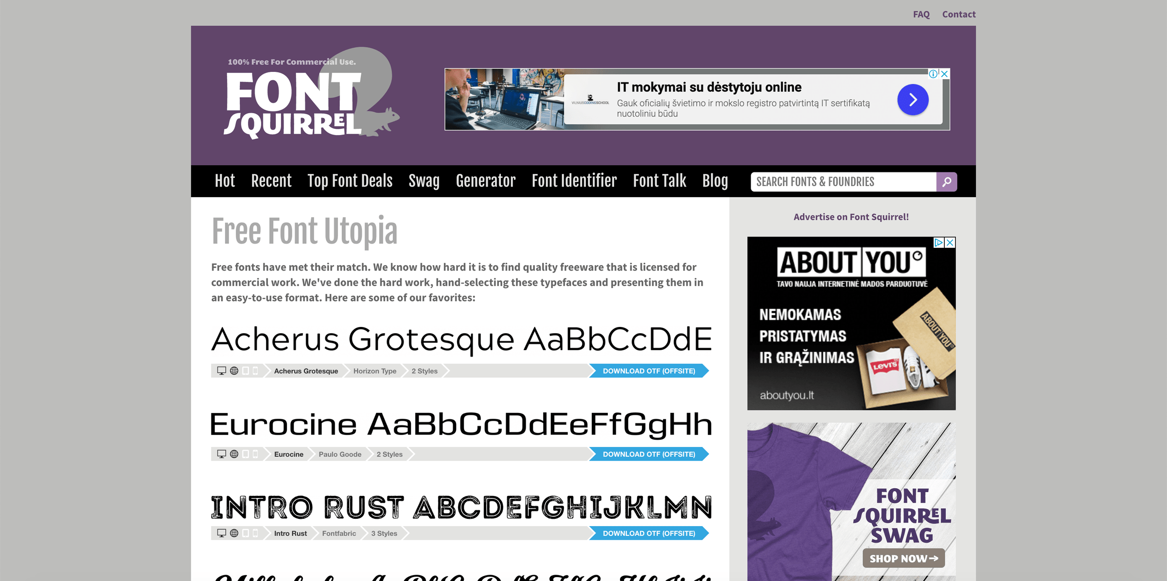1167x581 pixels.
Task: Open the Eurocine font name link
Action: (289, 454)
